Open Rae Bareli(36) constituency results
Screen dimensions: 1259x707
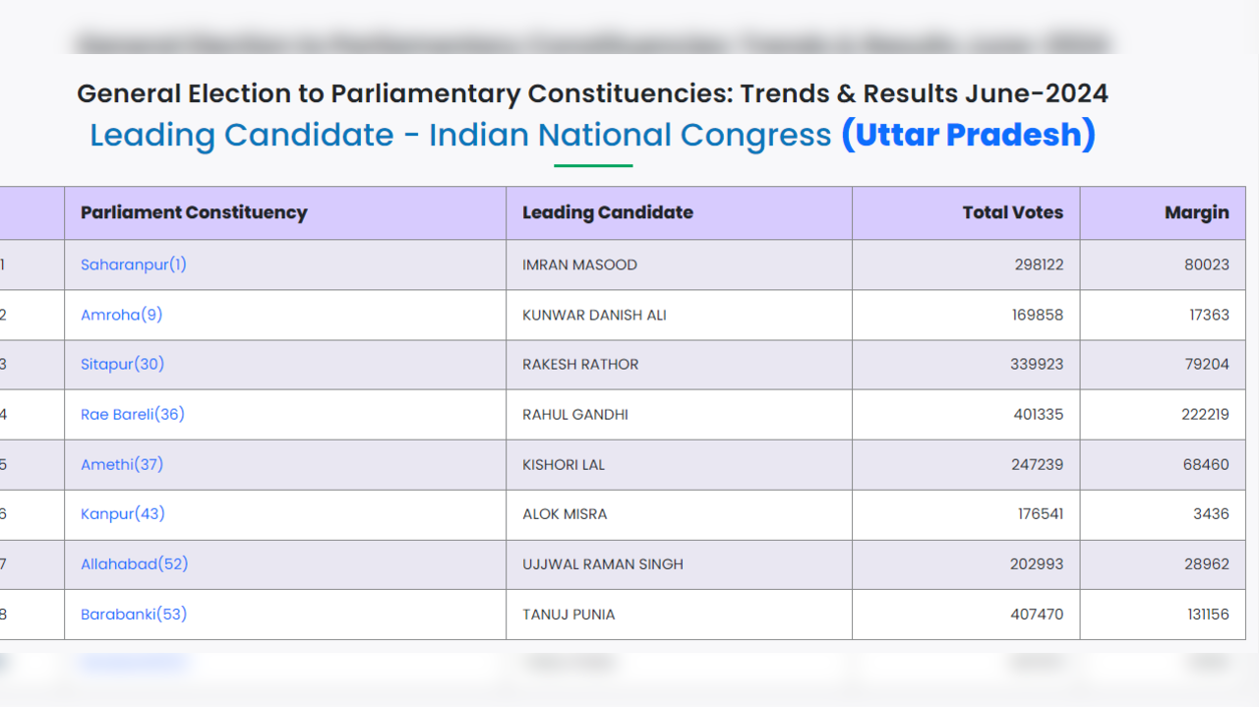133,414
